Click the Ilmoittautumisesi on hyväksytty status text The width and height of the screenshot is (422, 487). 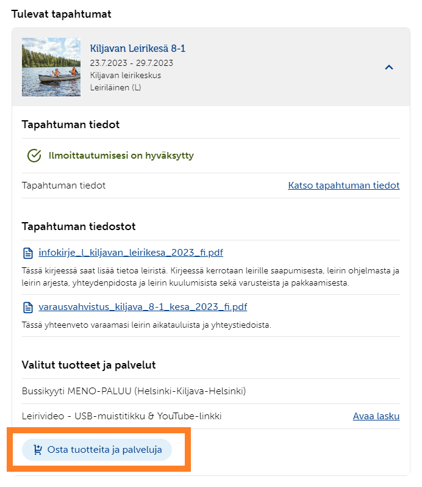pyautogui.click(x=121, y=155)
